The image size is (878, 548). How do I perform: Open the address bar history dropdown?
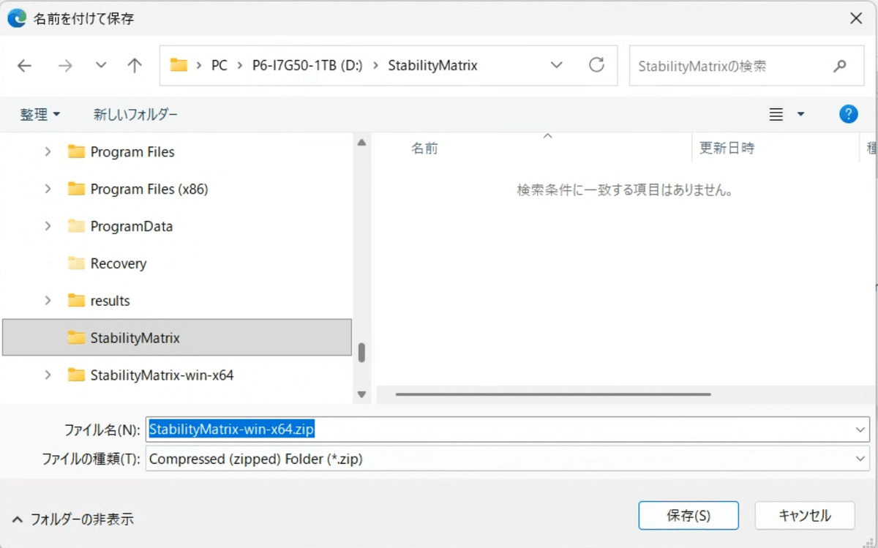(x=557, y=65)
